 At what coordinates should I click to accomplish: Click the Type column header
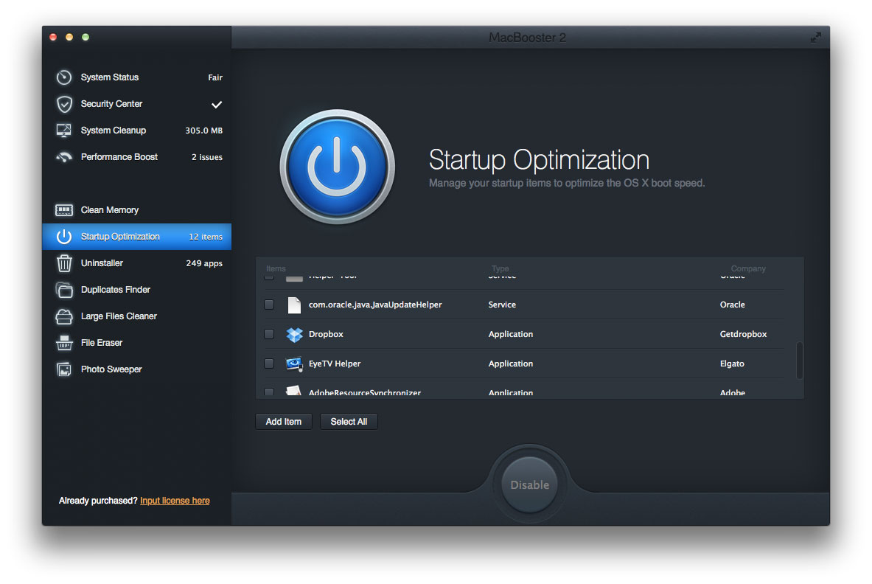(500, 268)
